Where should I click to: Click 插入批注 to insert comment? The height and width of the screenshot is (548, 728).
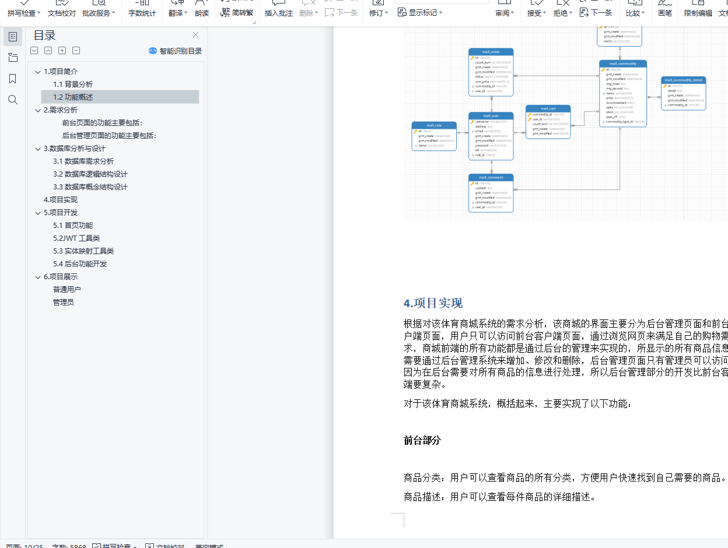coord(279,13)
